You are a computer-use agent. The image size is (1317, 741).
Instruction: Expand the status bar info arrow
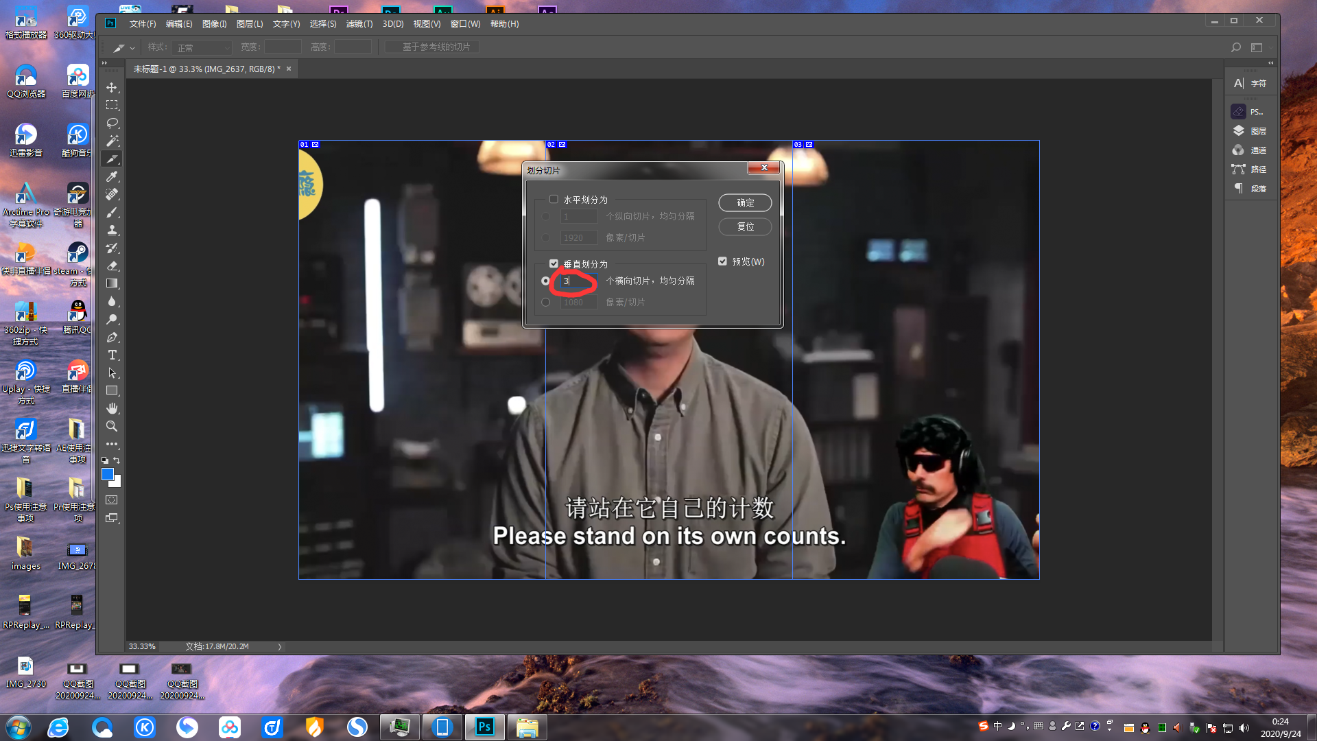tap(279, 646)
